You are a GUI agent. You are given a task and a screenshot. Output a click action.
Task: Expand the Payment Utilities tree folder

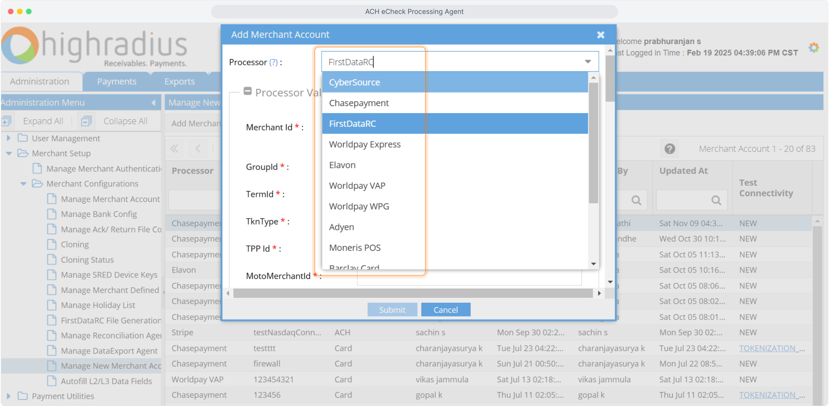[9, 396]
